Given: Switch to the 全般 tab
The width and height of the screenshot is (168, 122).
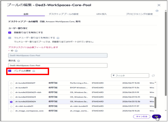Looking at the screenshot, I should 26,14.
